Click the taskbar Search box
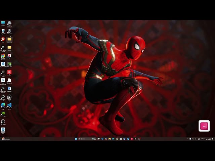Image resolution: width=215 pixels, height=161 pixels. [x=87, y=139]
